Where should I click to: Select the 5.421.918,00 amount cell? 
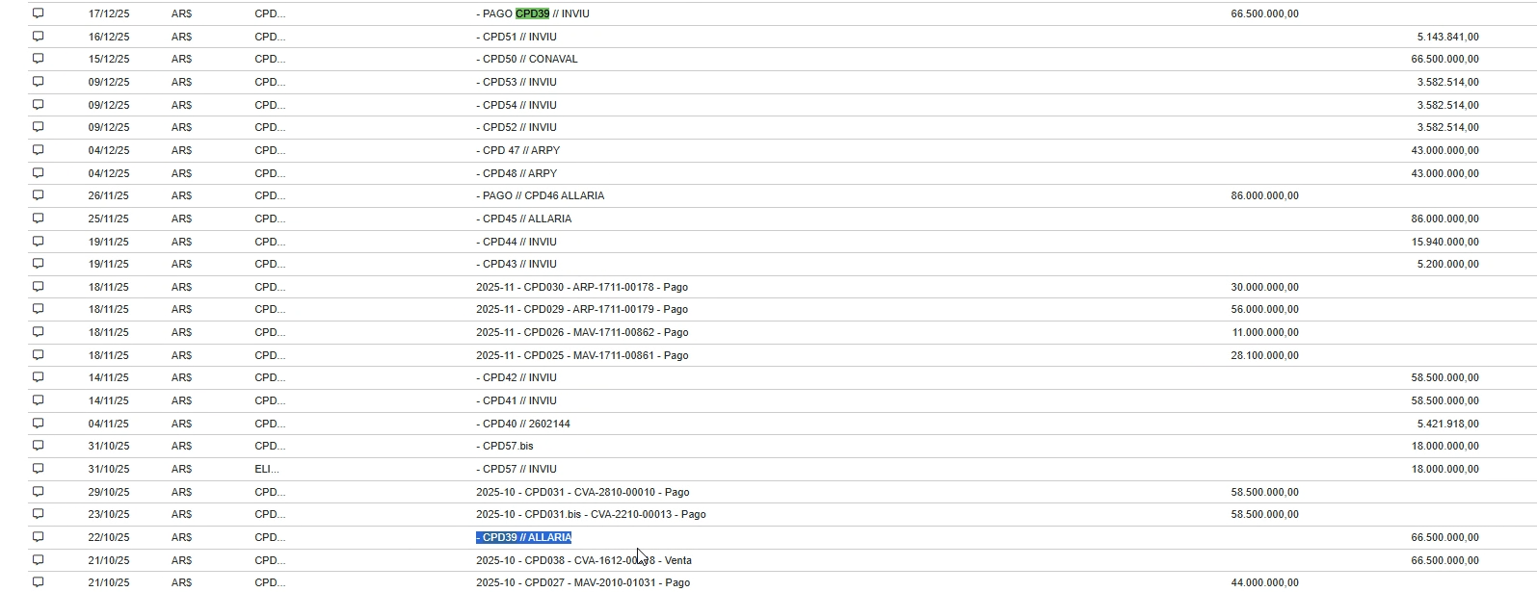1447,424
